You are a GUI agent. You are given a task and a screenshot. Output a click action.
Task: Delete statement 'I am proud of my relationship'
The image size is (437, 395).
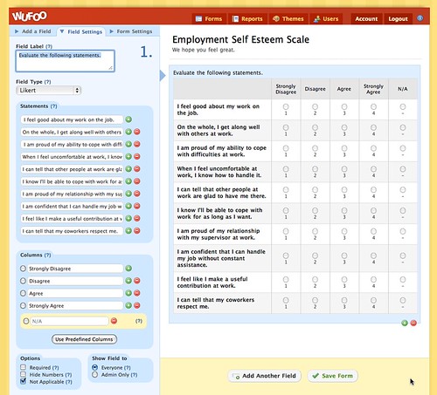point(137,194)
